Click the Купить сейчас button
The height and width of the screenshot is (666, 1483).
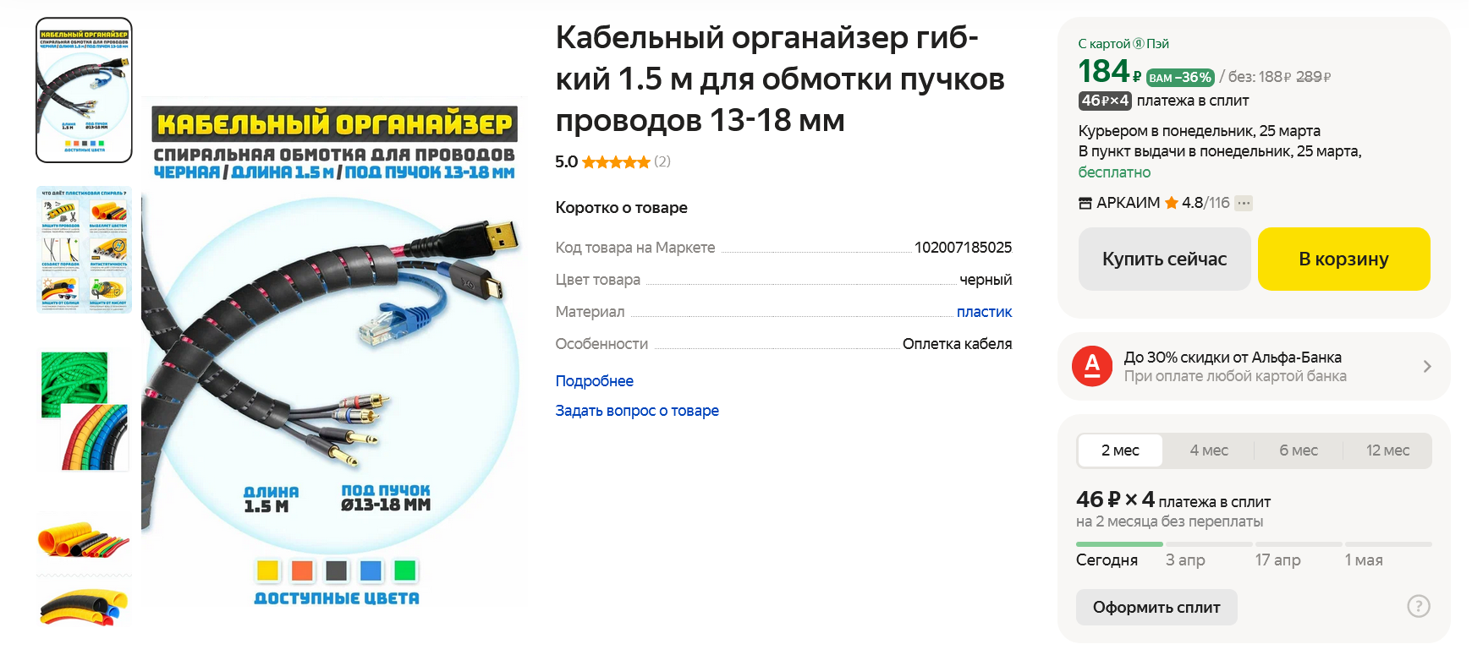point(1164,259)
